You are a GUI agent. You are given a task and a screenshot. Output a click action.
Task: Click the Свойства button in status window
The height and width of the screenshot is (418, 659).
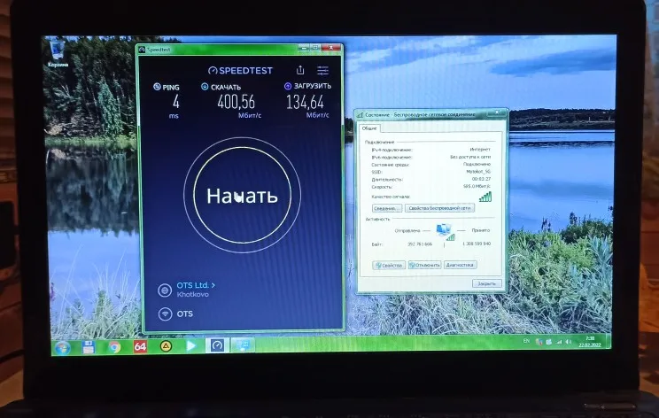point(389,265)
